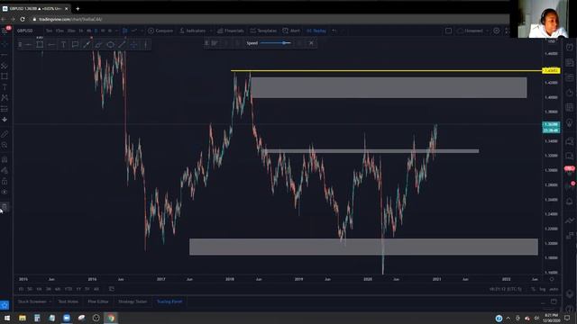Viewport: 577px width, 324px height.
Task: Click the Templates button
Action: 263,31
